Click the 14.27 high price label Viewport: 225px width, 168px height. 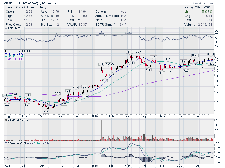[x=129, y=52]
